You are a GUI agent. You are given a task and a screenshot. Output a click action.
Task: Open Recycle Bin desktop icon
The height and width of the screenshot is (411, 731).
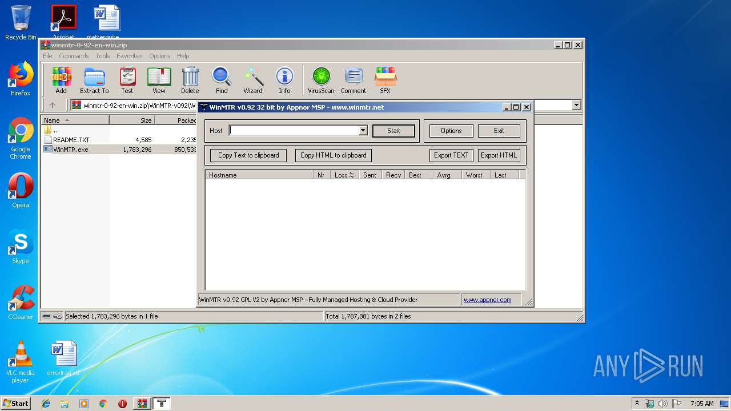pos(21,23)
